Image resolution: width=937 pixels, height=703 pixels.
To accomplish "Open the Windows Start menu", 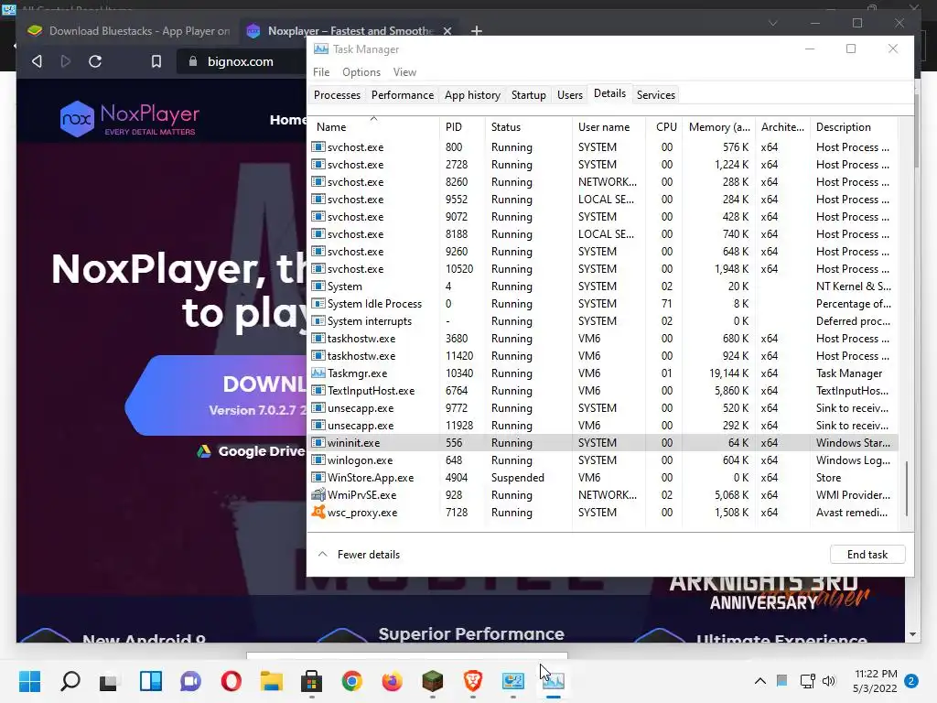I will pos(30,681).
